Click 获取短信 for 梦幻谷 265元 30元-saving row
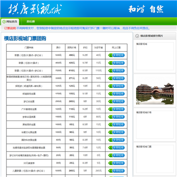 click(117, 101)
